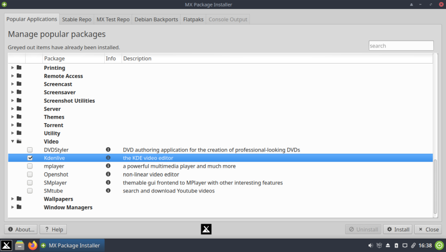The height and width of the screenshot is (252, 446).
Task: Click the Help button
Action: [x=54, y=229]
